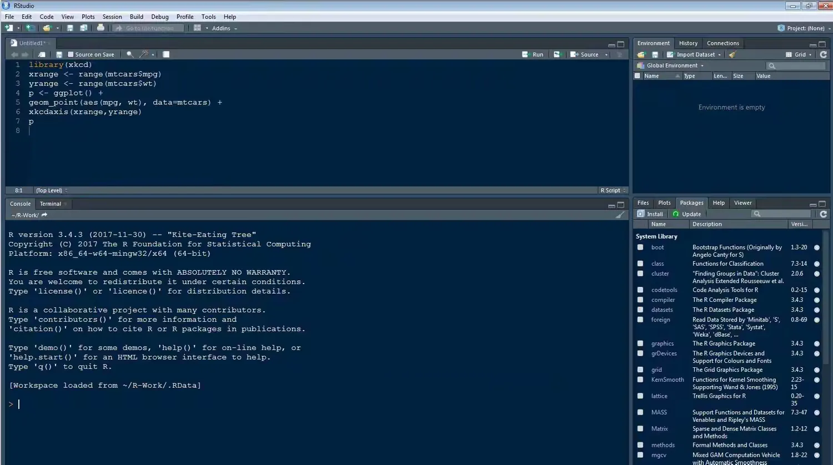
Task: Click Show in New Window editor icon
Action: 42,54
